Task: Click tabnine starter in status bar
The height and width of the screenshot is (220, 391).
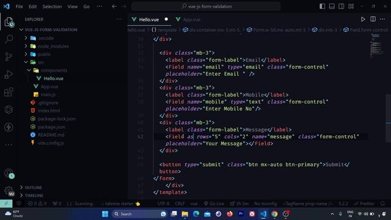Action: pyautogui.click(x=121, y=204)
